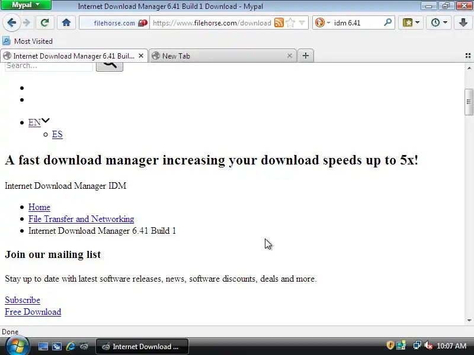
Task: Open the bookmarks menu button
Action: (411, 22)
